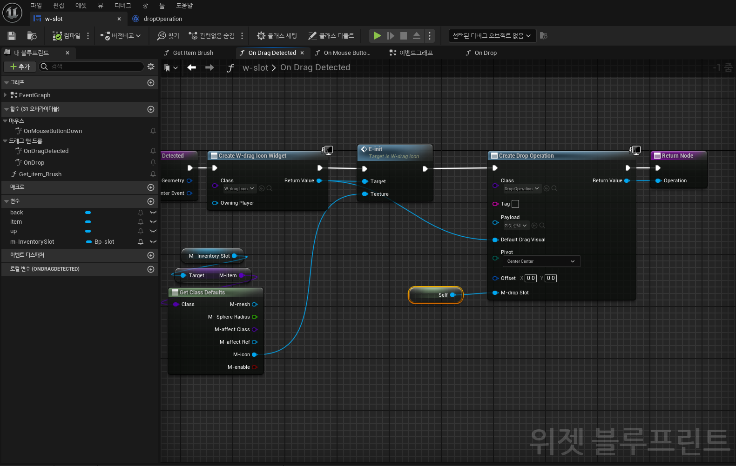Click Return Node title
Screen dimensions: 736x466
point(677,156)
